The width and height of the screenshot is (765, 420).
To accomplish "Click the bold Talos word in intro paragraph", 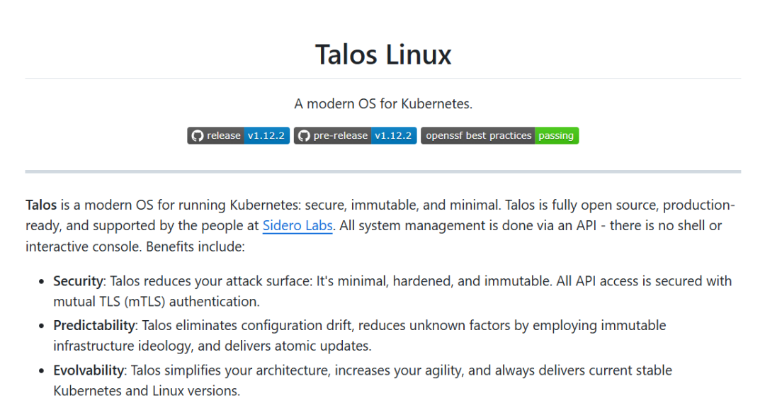I will tap(41, 205).
